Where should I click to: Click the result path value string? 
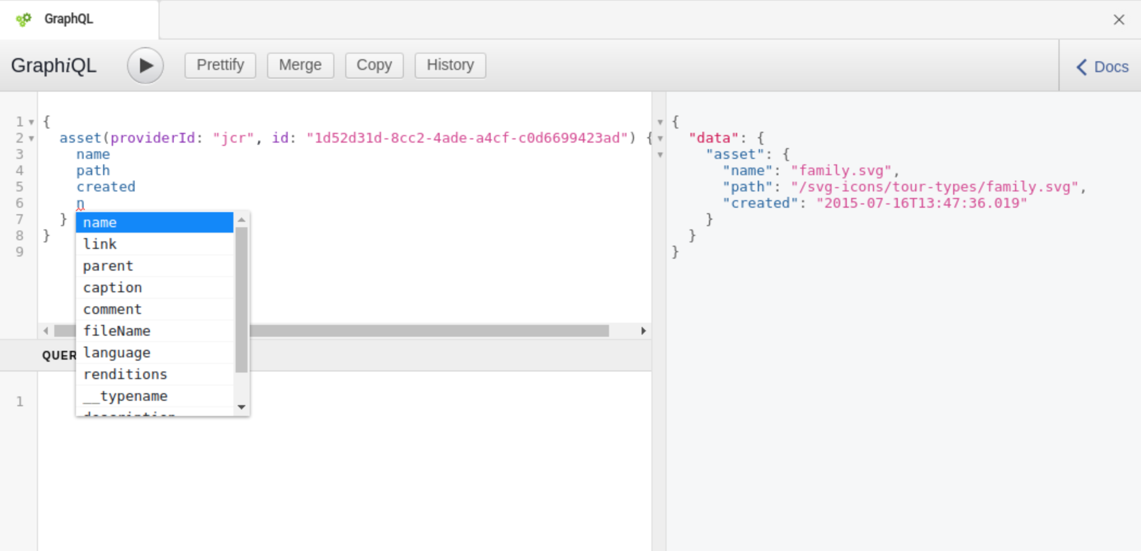point(934,187)
